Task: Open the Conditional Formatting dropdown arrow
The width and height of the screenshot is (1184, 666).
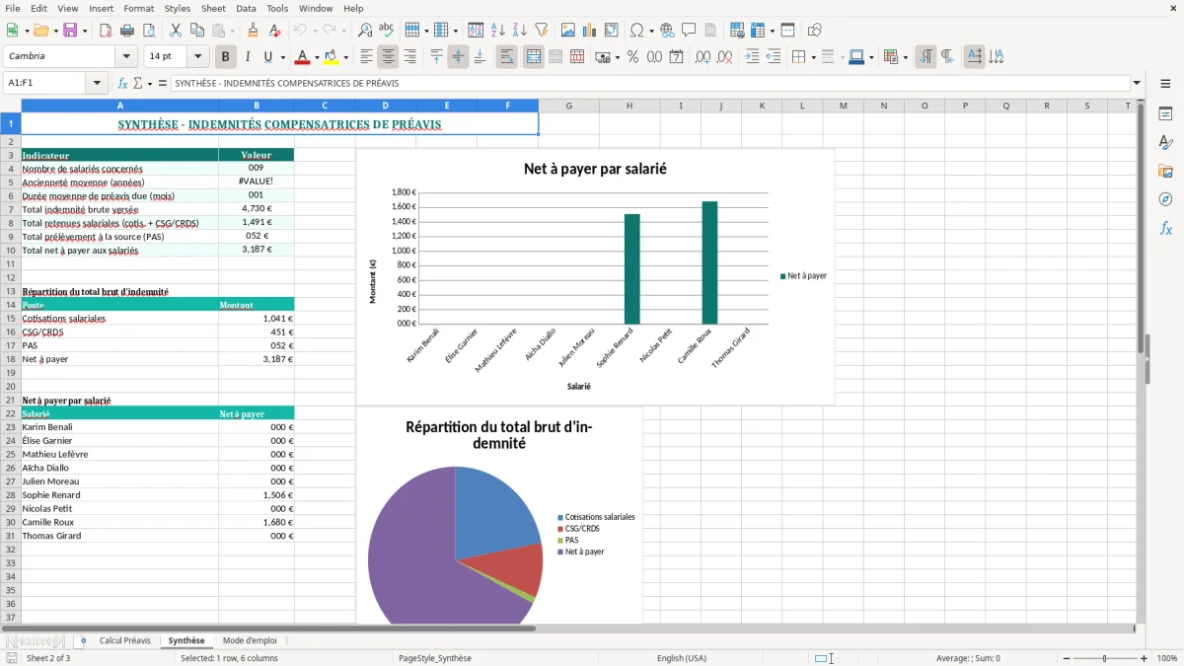Action: click(905, 57)
